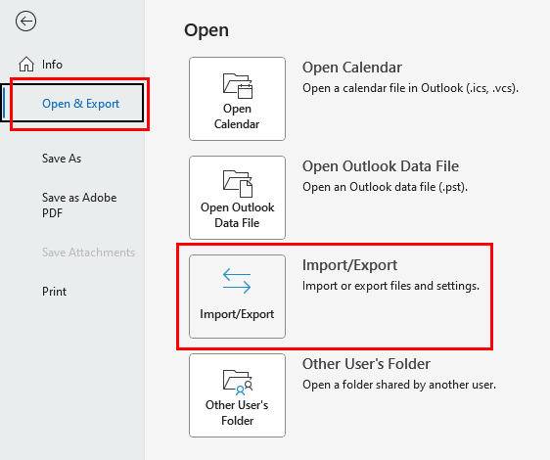
Task: Click the Open Calendar tile label
Action: [x=237, y=116]
